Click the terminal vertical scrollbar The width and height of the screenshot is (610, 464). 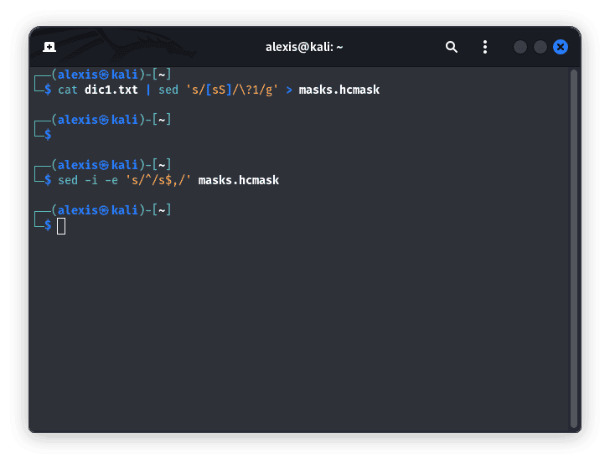pos(573,248)
